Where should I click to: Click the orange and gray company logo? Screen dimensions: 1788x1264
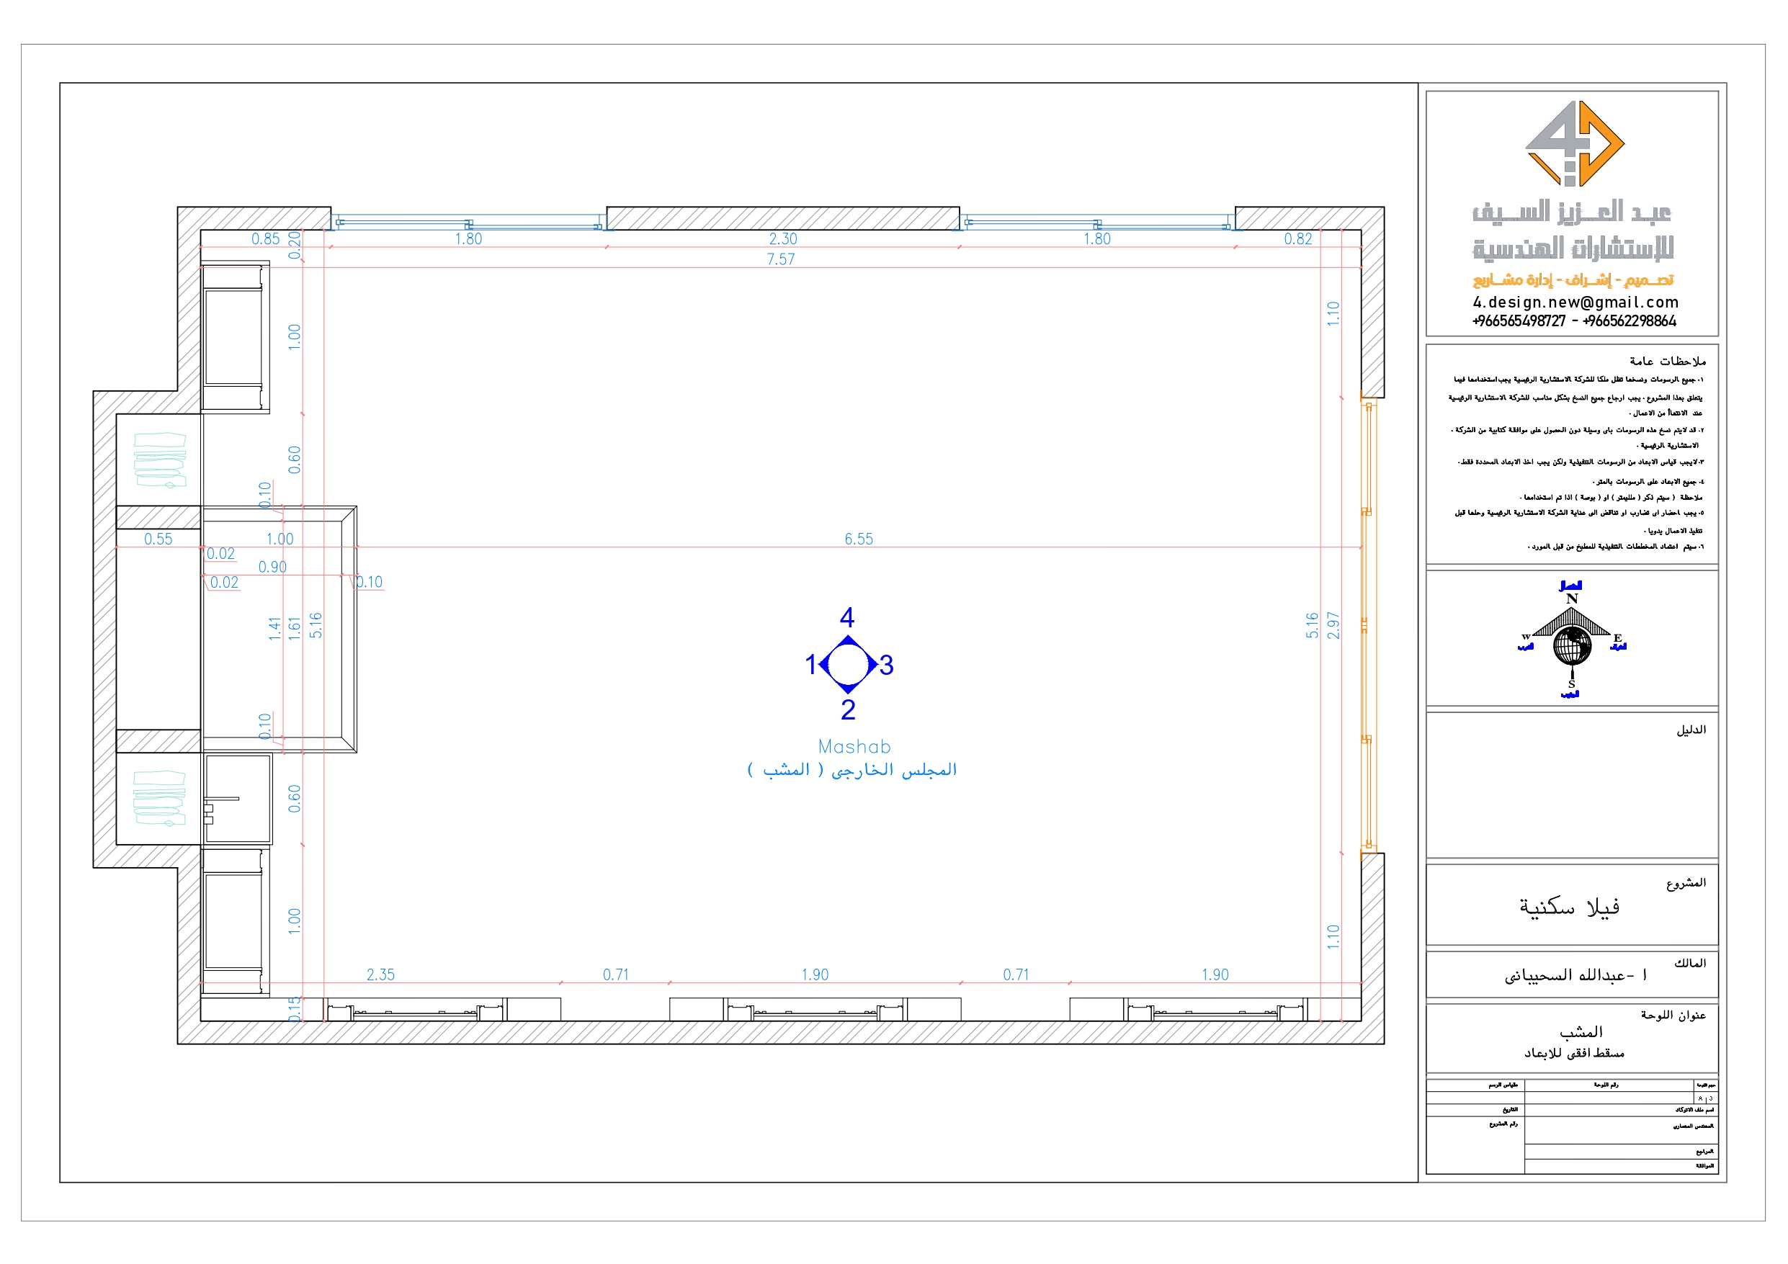point(1574,144)
